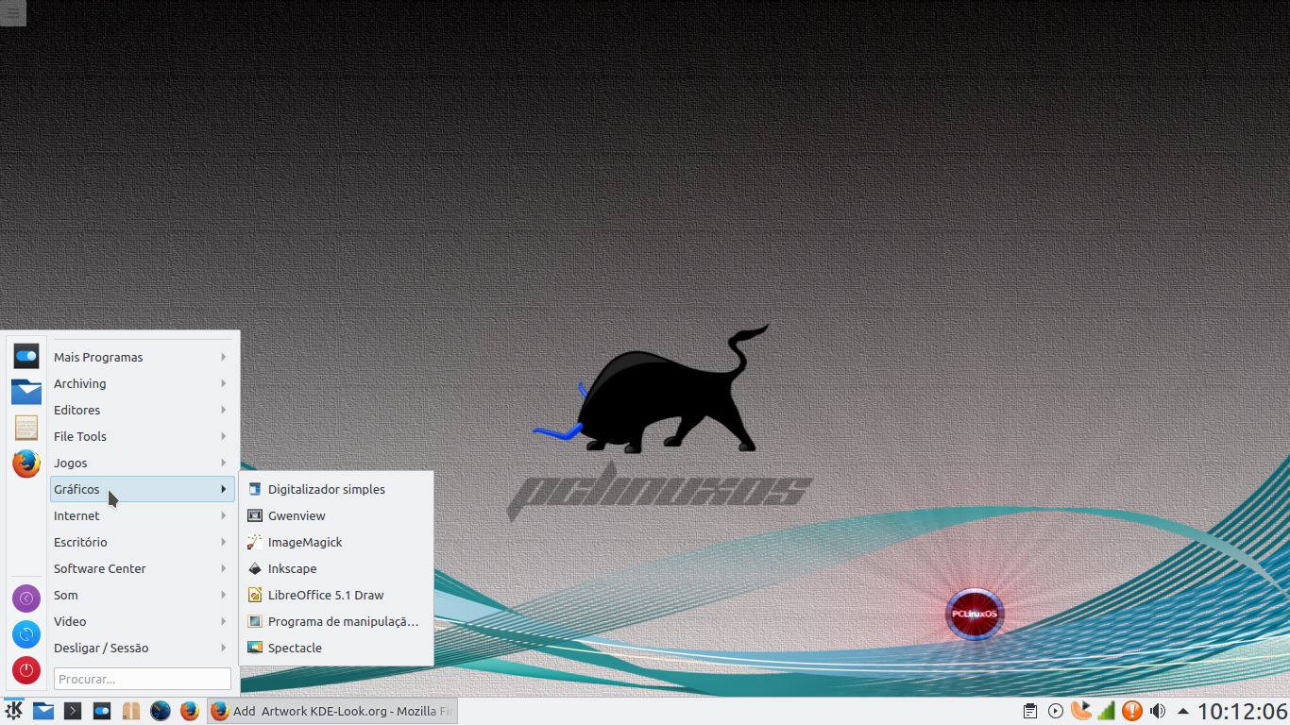Expand the Mais Programas submenu arrow
This screenshot has width=1290, height=725.
pyautogui.click(x=224, y=357)
